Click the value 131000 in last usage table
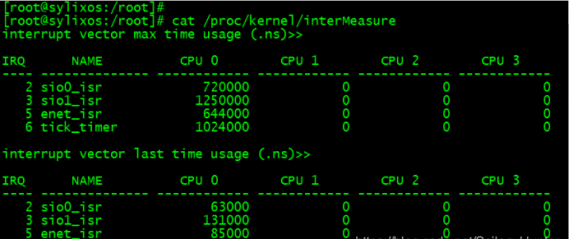Viewport: 569px width, 239px height. pyautogui.click(x=226, y=220)
